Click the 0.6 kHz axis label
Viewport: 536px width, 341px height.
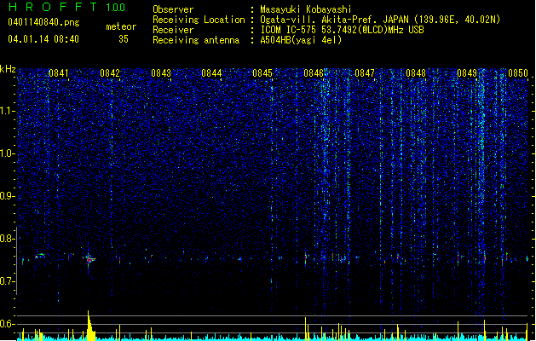pyautogui.click(x=8, y=324)
